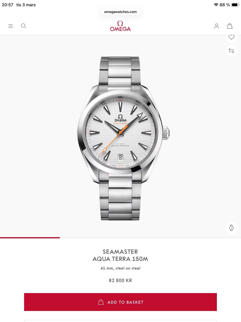Tap the 20:57 clock in status bar
Viewport: 241px width, 322px height.
8,5
